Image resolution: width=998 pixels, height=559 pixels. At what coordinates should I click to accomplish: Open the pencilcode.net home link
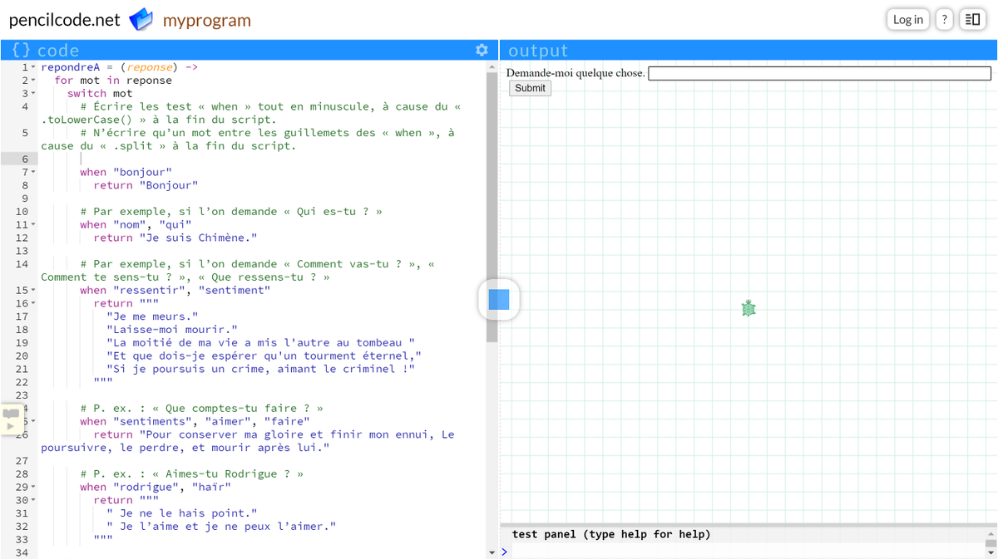tap(64, 20)
